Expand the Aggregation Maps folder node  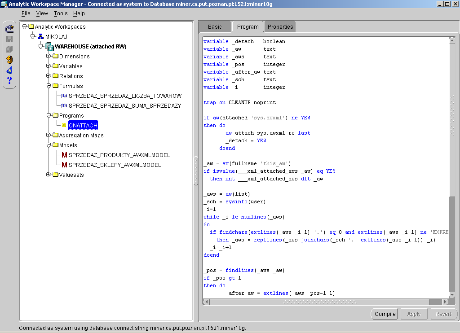click(49, 135)
